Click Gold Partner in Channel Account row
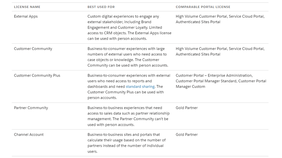Viewport: 282px width, 158px height. [187, 134]
